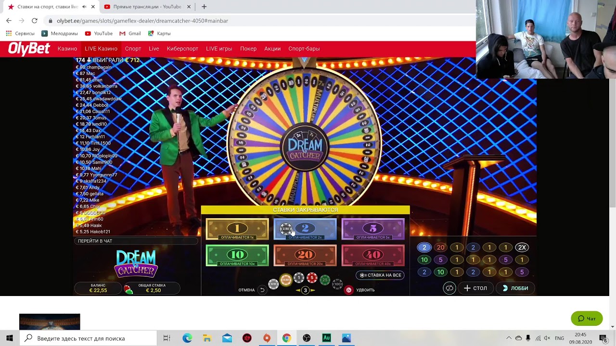Open Microsoft Edge from the taskbar
The width and height of the screenshot is (616, 346).
[x=187, y=338]
